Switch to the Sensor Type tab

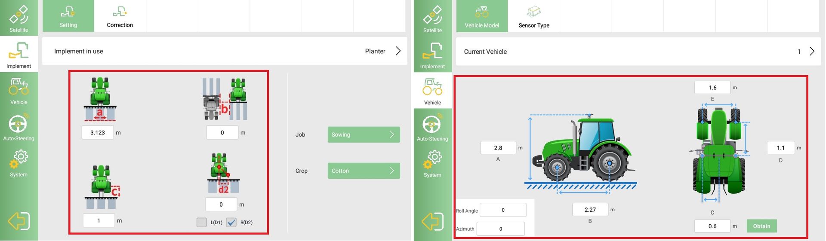click(x=534, y=16)
